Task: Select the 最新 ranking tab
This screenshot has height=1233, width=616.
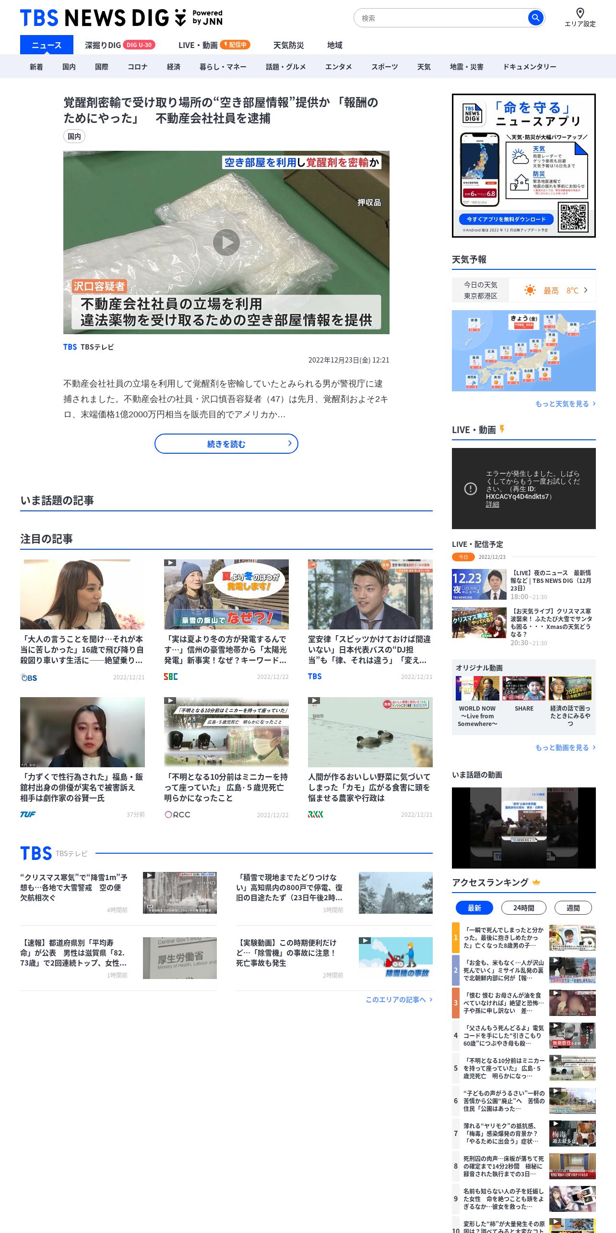Action: coord(474,907)
